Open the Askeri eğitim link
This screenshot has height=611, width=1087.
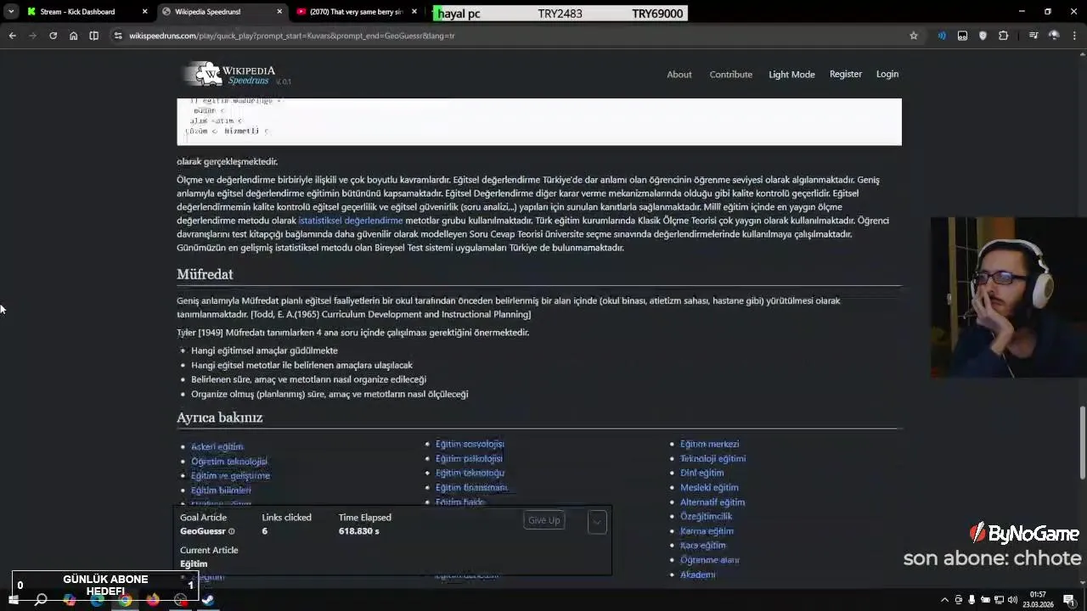click(217, 447)
